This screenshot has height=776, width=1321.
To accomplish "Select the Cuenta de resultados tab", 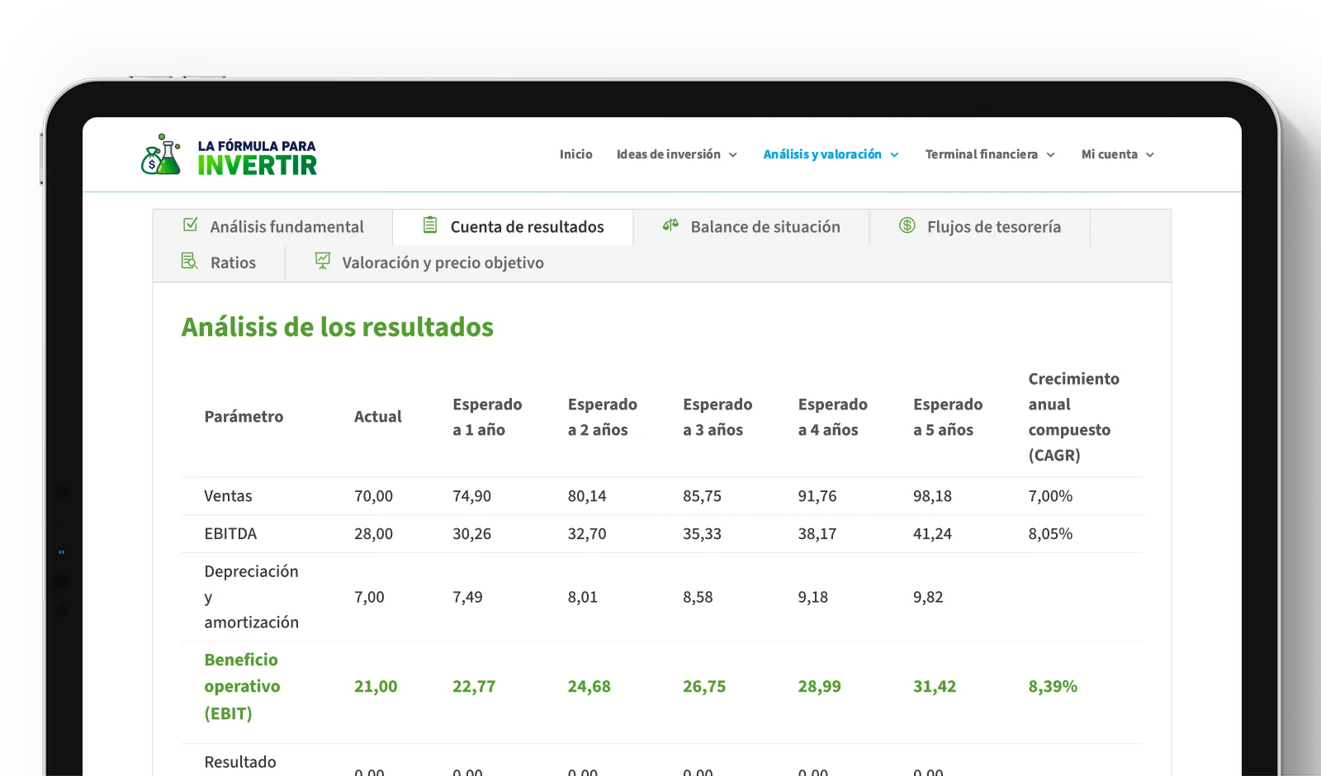I will point(513,227).
